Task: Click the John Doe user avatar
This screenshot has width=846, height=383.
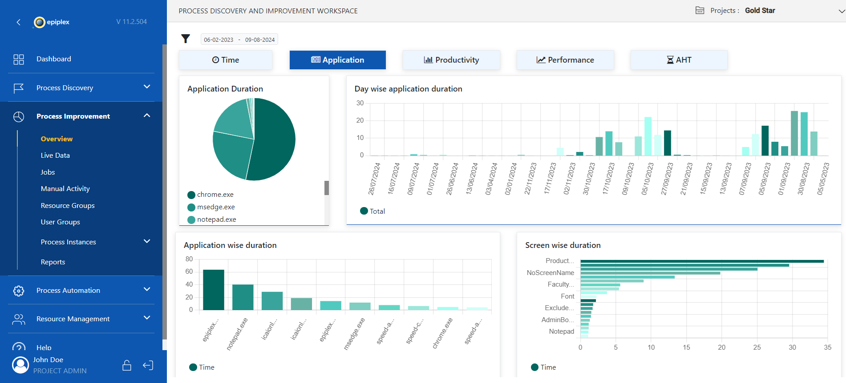Action: click(x=20, y=365)
